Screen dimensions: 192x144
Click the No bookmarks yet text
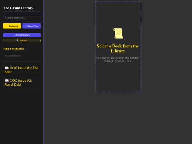(12, 56)
